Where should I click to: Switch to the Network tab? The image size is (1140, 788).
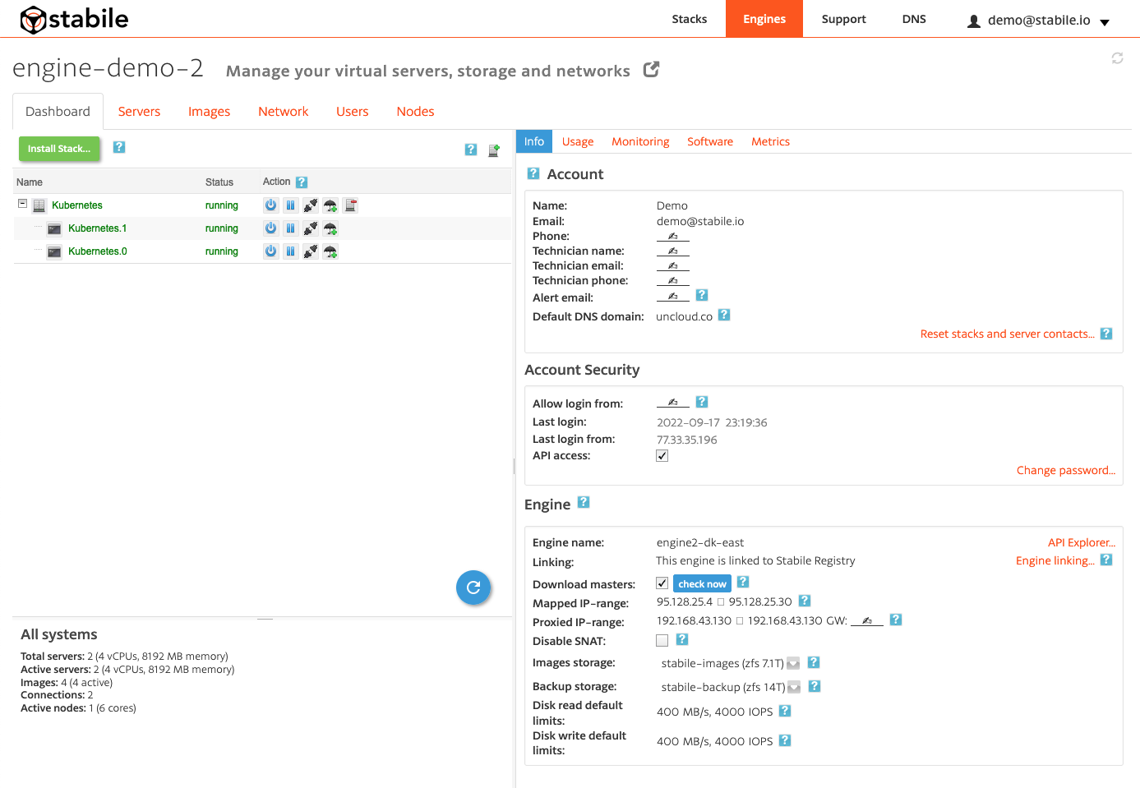pos(283,112)
